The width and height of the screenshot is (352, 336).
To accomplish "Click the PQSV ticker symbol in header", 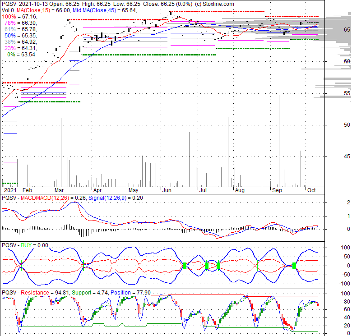I will [x=9, y=4].
